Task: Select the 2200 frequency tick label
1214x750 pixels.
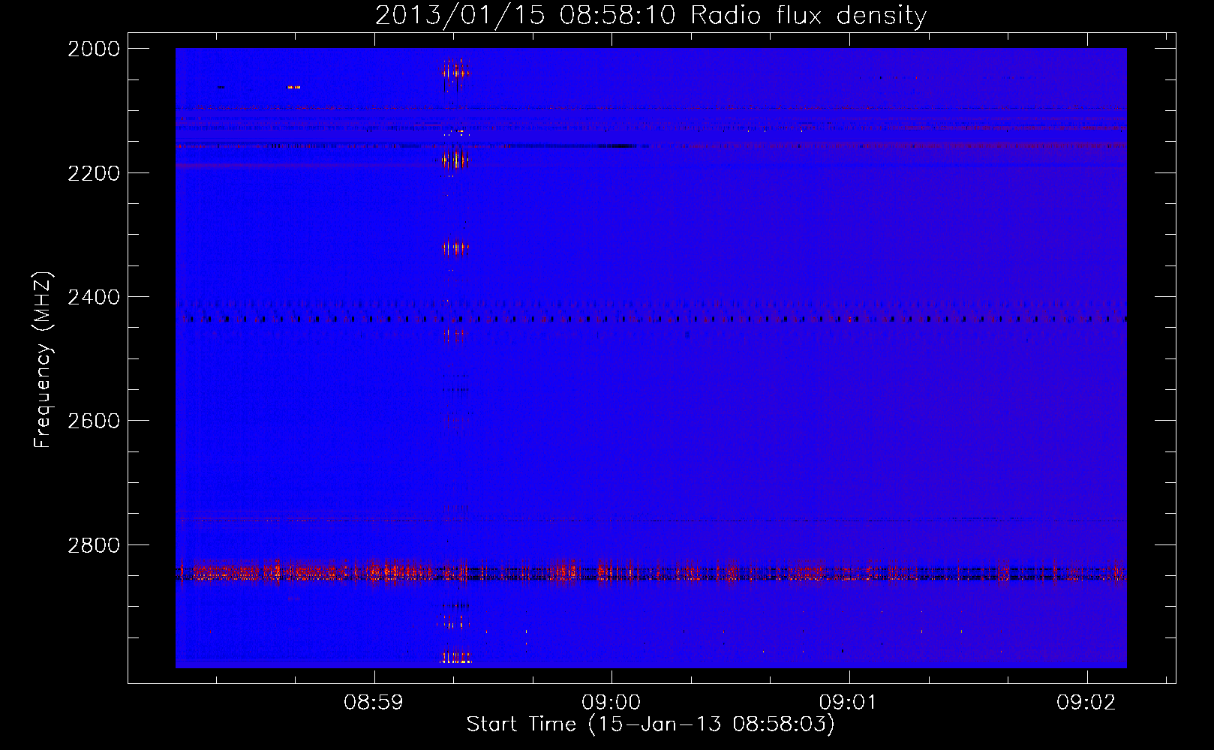Action: click(94, 173)
